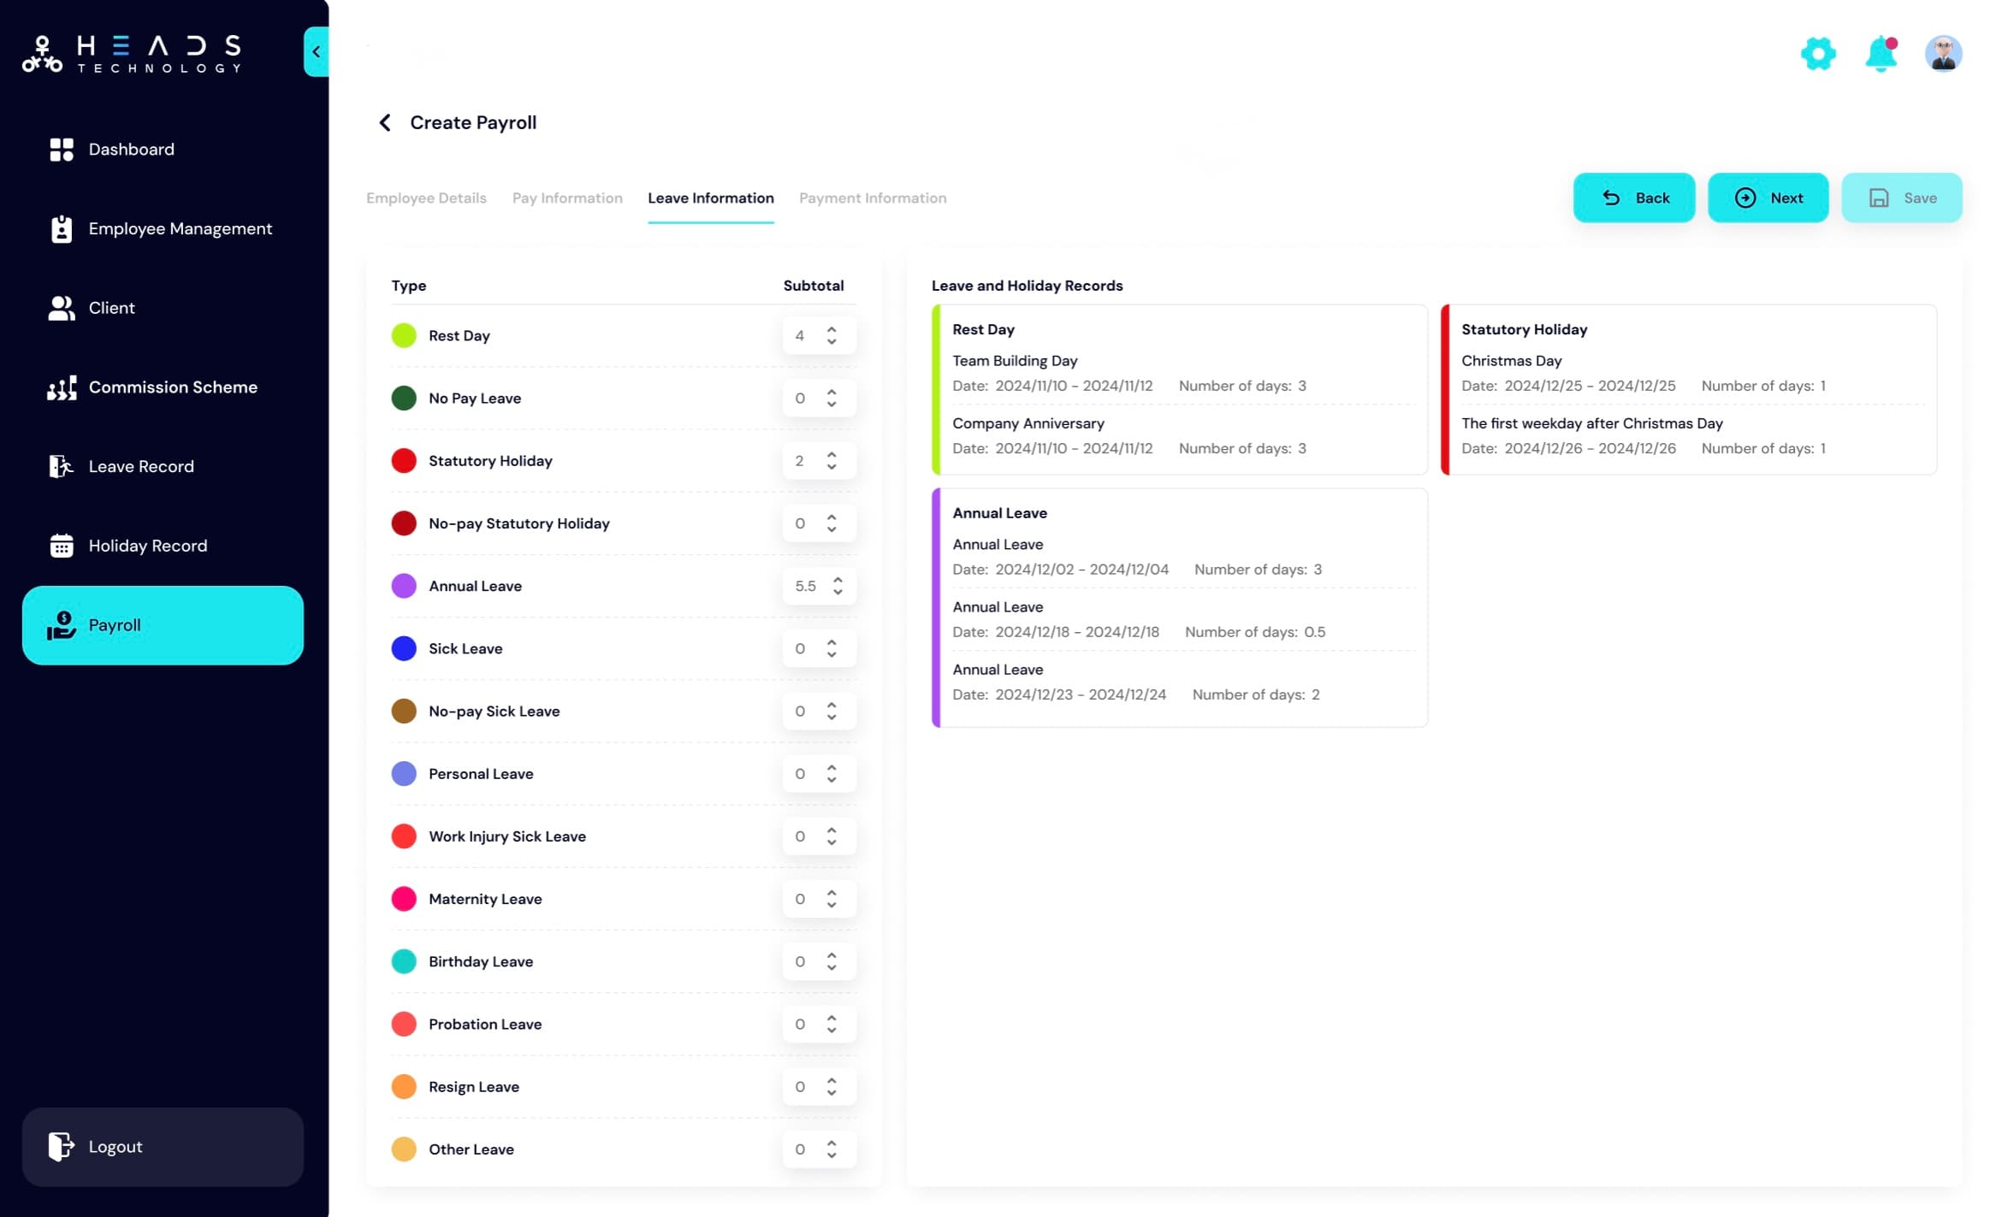The width and height of the screenshot is (1996, 1217).
Task: Select Commission Scheme in the sidebar
Action: click(x=173, y=387)
